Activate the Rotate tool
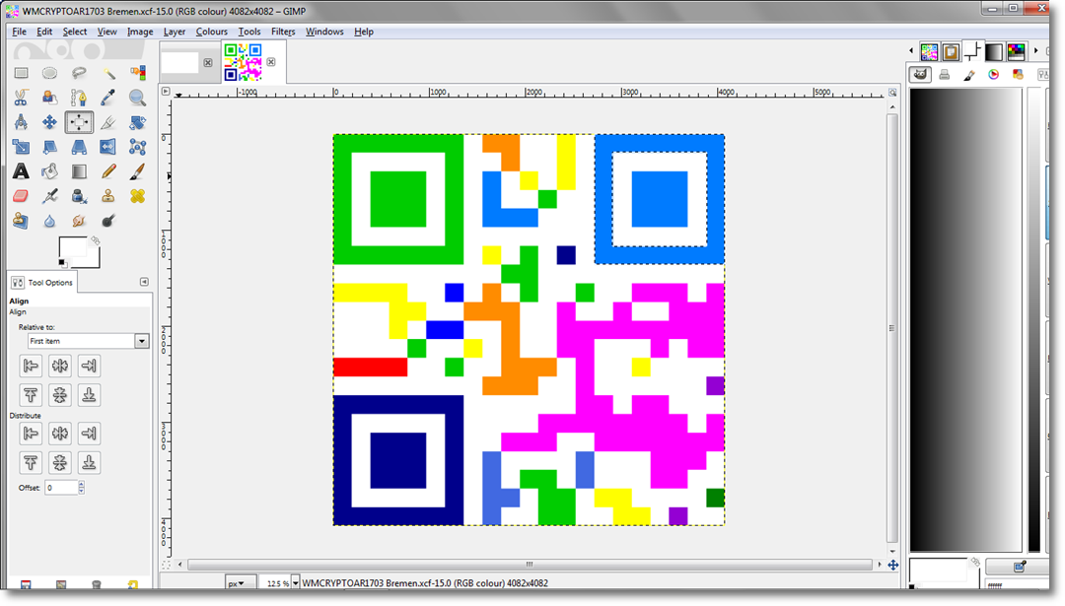 (x=137, y=122)
